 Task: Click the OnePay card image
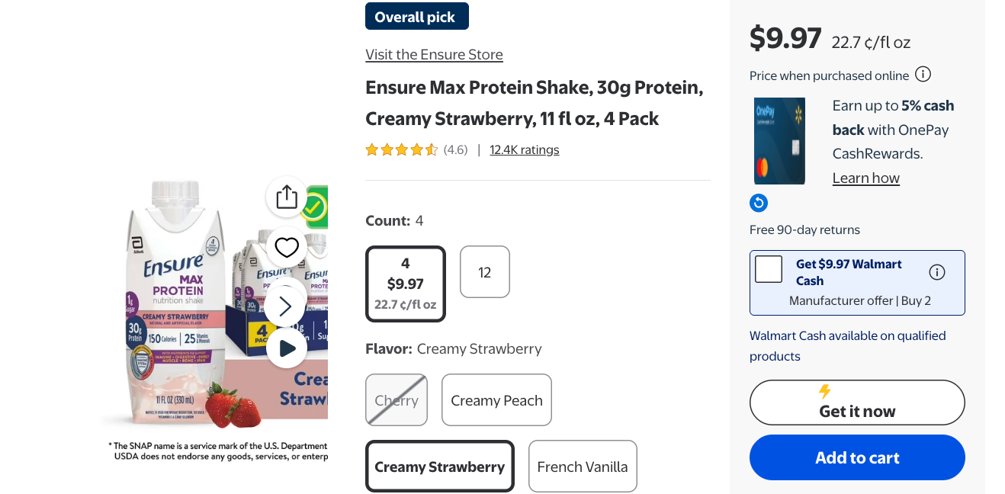[x=779, y=140]
